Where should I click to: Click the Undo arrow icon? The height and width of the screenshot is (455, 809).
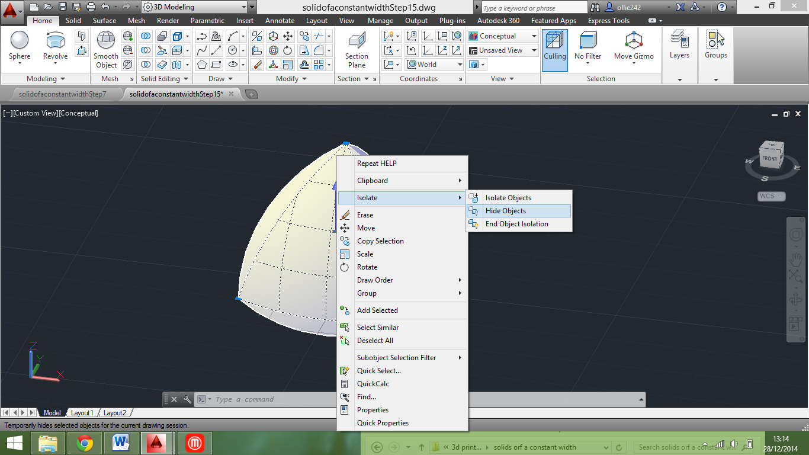[x=105, y=7]
